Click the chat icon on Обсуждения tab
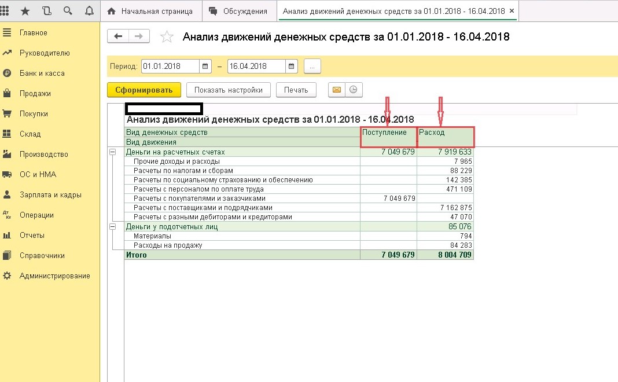This screenshot has height=382, width=618. 213,11
